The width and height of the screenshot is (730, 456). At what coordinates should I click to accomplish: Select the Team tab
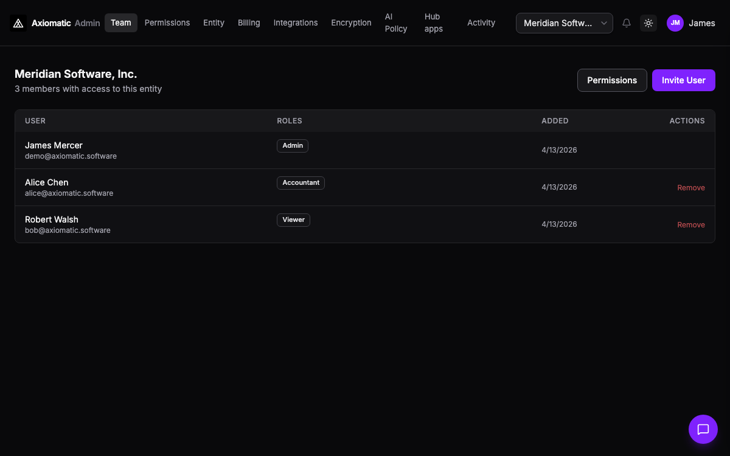(x=120, y=22)
